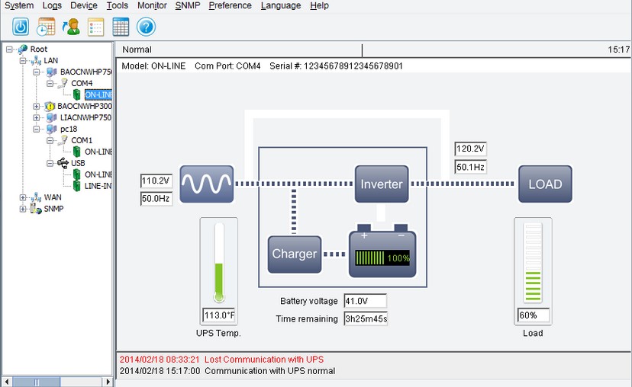Viewport: 632px width, 387px height.
Task: Click the 60% load field
Action: click(534, 315)
